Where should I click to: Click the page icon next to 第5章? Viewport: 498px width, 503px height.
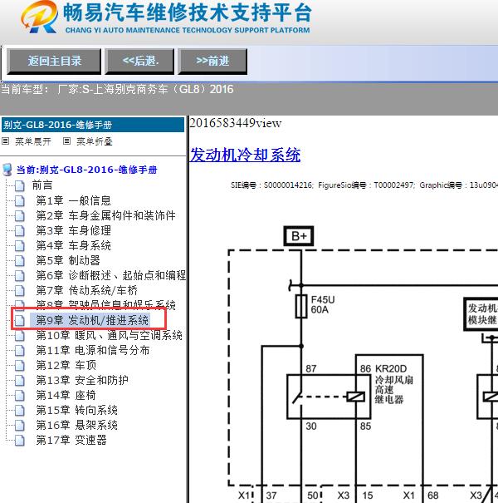(20, 260)
